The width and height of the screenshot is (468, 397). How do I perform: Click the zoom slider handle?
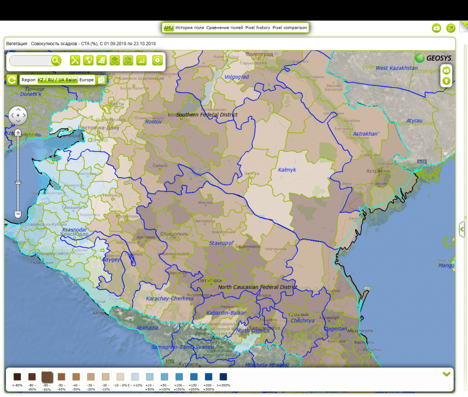(18, 183)
